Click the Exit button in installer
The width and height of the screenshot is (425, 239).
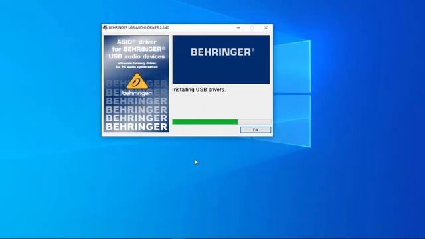click(255, 130)
